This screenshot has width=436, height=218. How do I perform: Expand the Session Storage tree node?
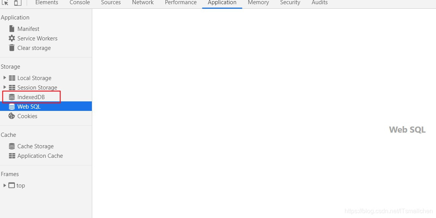[x=5, y=87]
